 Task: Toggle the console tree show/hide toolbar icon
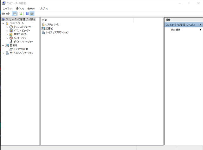15,14
